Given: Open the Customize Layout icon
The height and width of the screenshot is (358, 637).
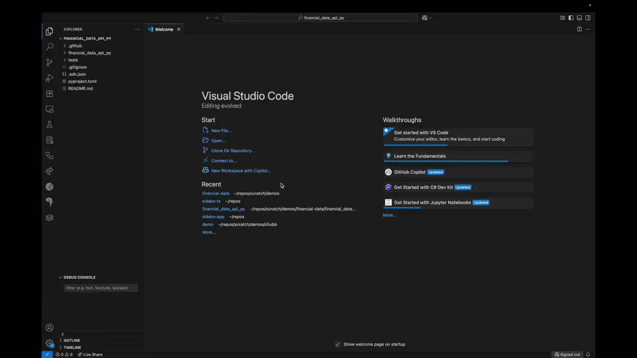Looking at the screenshot, I should click(x=562, y=18).
